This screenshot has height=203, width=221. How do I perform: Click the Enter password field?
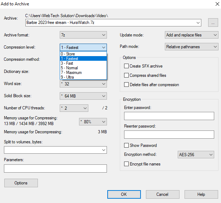169,116
